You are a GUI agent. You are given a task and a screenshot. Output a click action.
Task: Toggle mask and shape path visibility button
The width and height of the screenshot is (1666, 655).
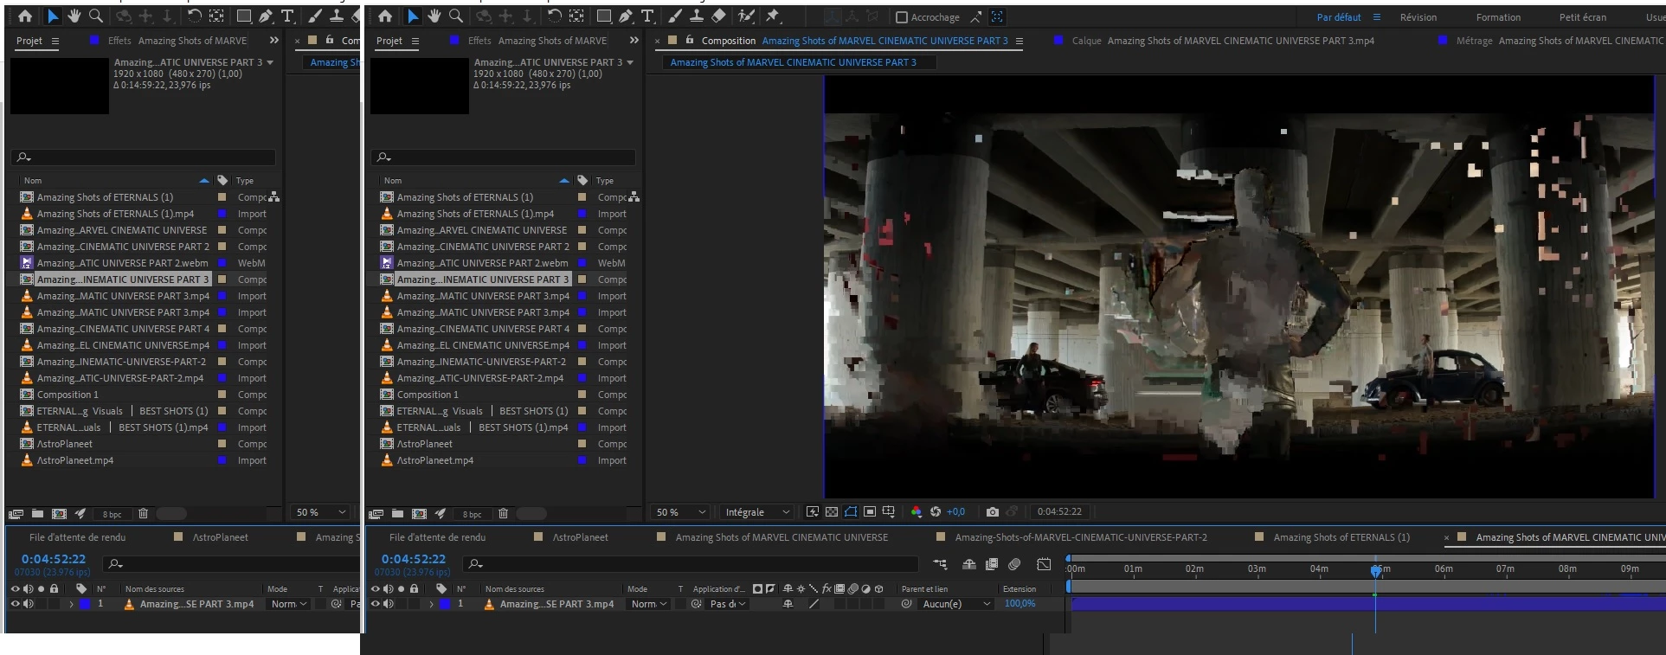[851, 511]
